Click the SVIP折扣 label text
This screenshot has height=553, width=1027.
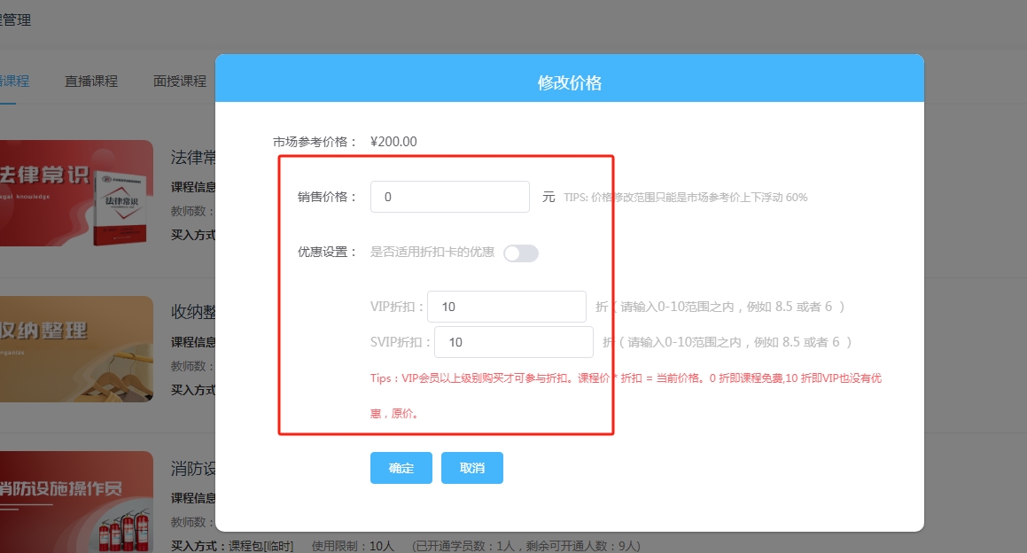tap(401, 342)
